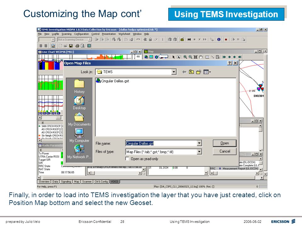Click the rewind logfile playback button
Screen dimensions: 302x226
click(x=189, y=40)
